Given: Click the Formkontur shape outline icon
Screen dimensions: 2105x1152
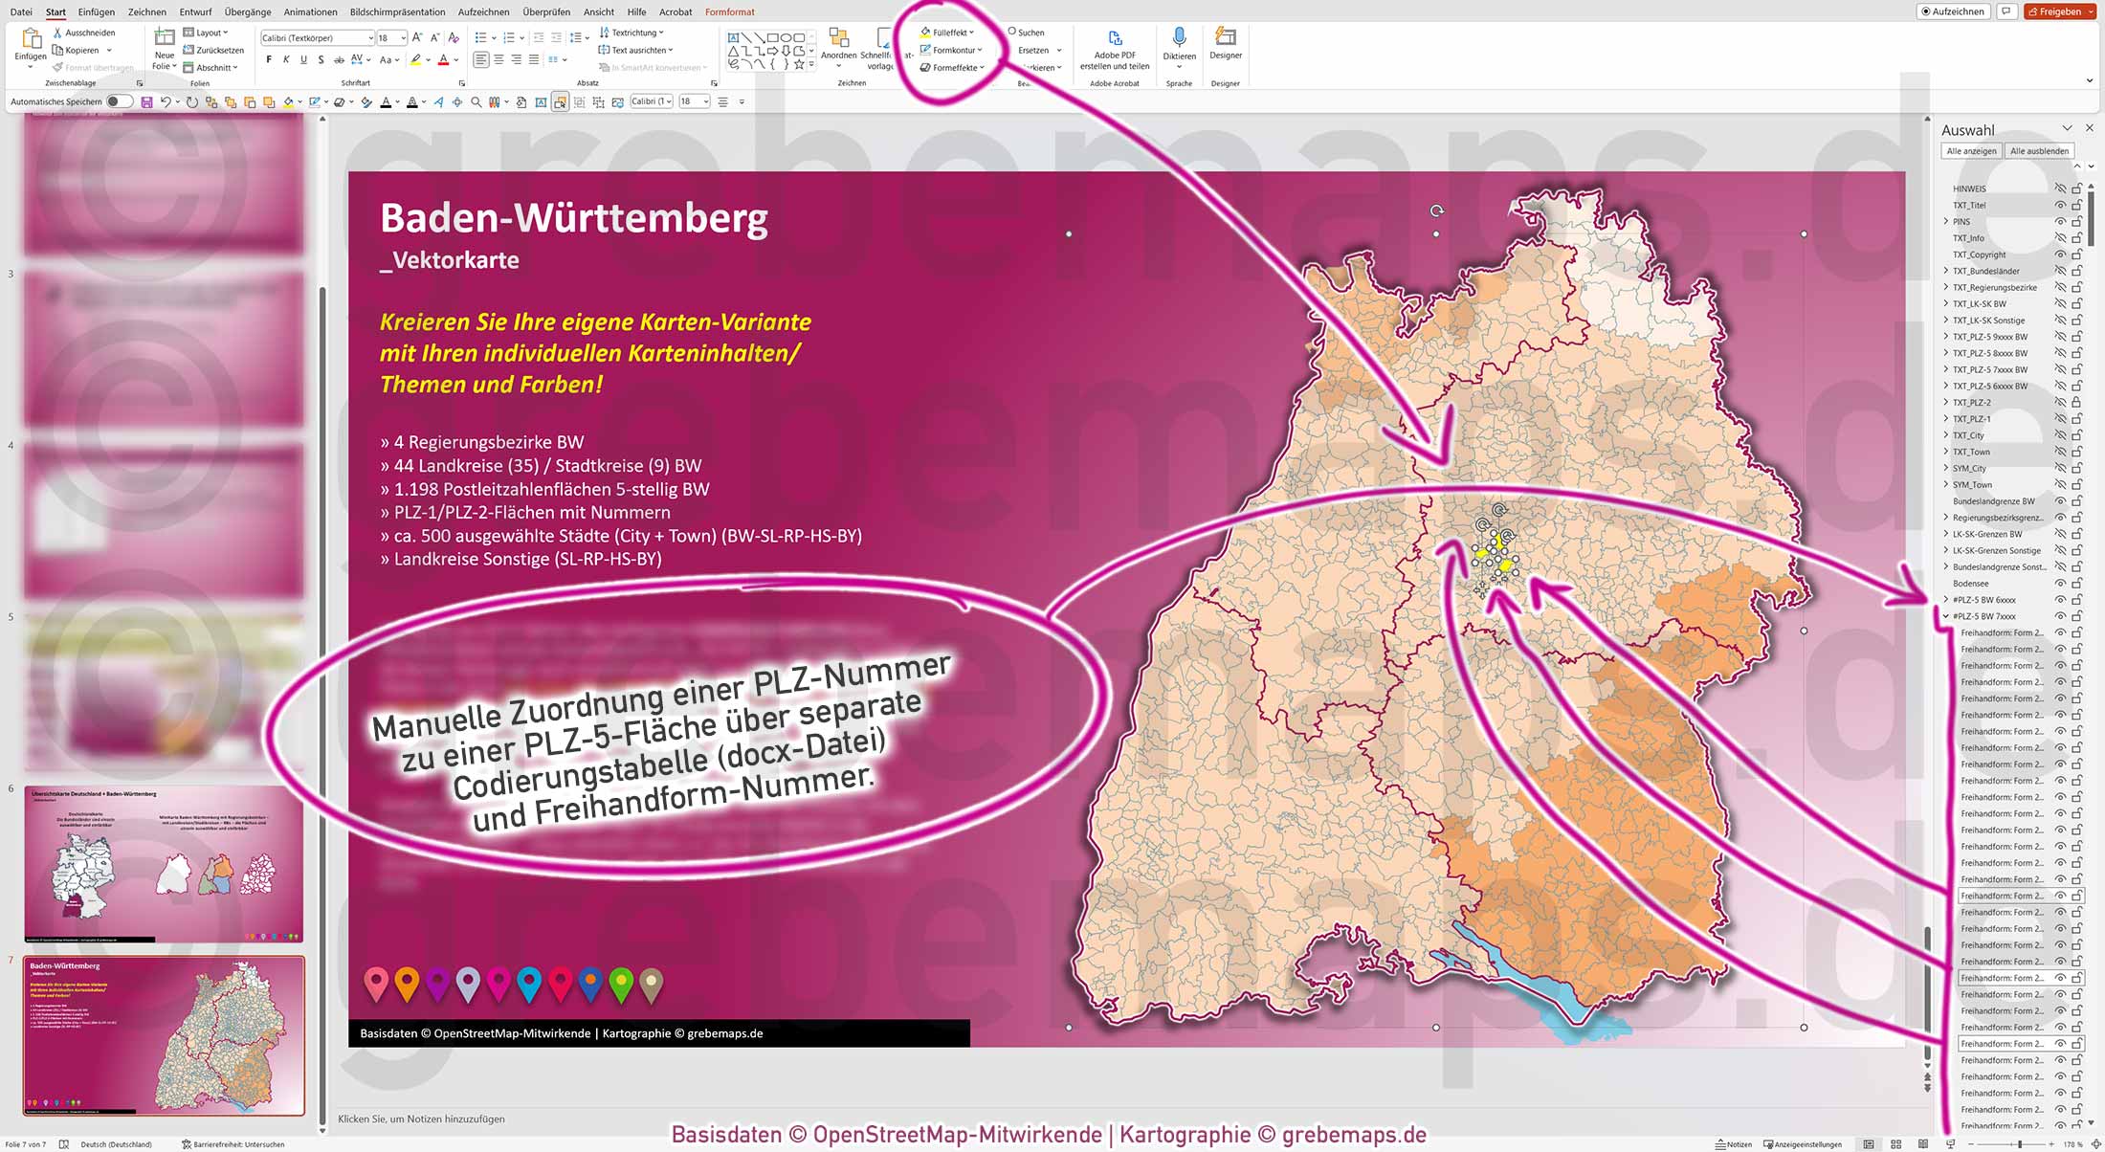Looking at the screenshot, I should tap(924, 50).
